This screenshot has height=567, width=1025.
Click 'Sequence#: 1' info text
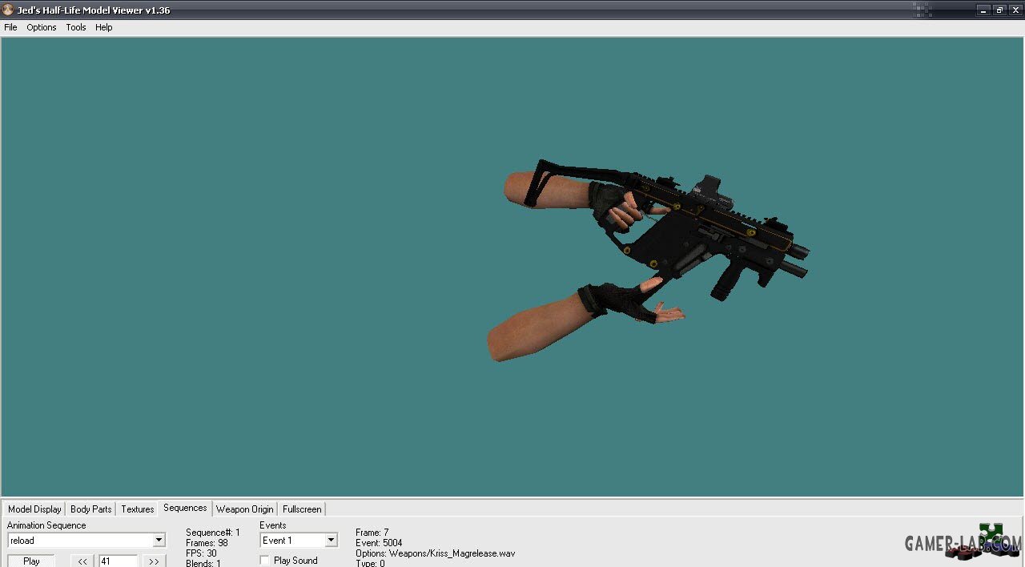pyautogui.click(x=213, y=533)
